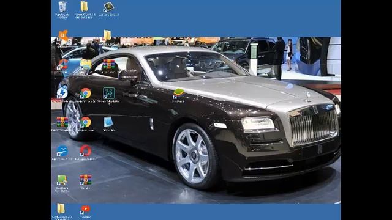Select the Recycle Bin desktop icon
The image size is (392, 220).
coord(62,7)
